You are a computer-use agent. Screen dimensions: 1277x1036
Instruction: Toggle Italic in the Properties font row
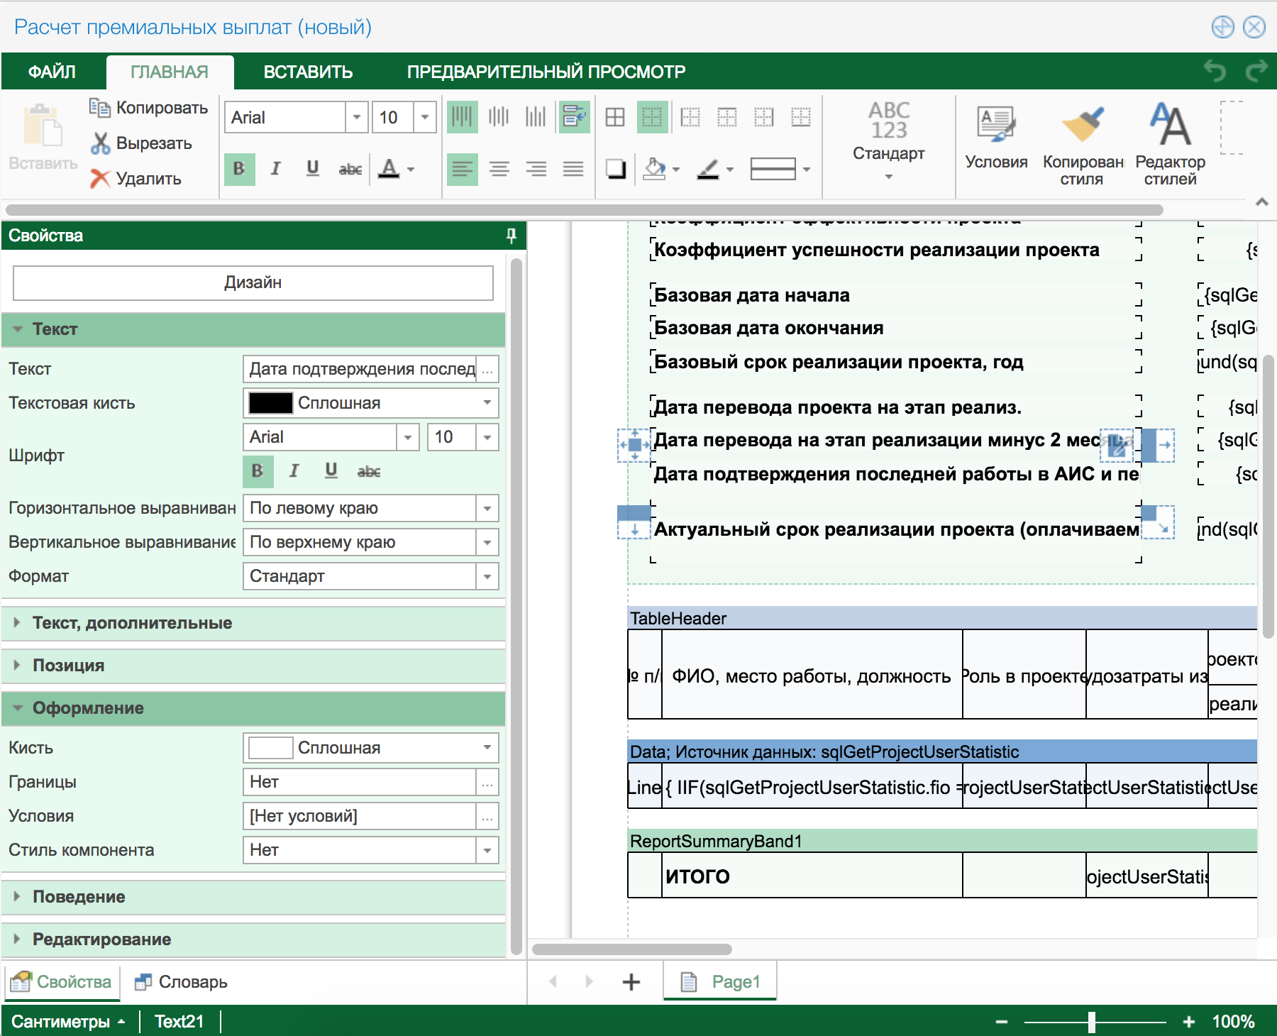294,471
